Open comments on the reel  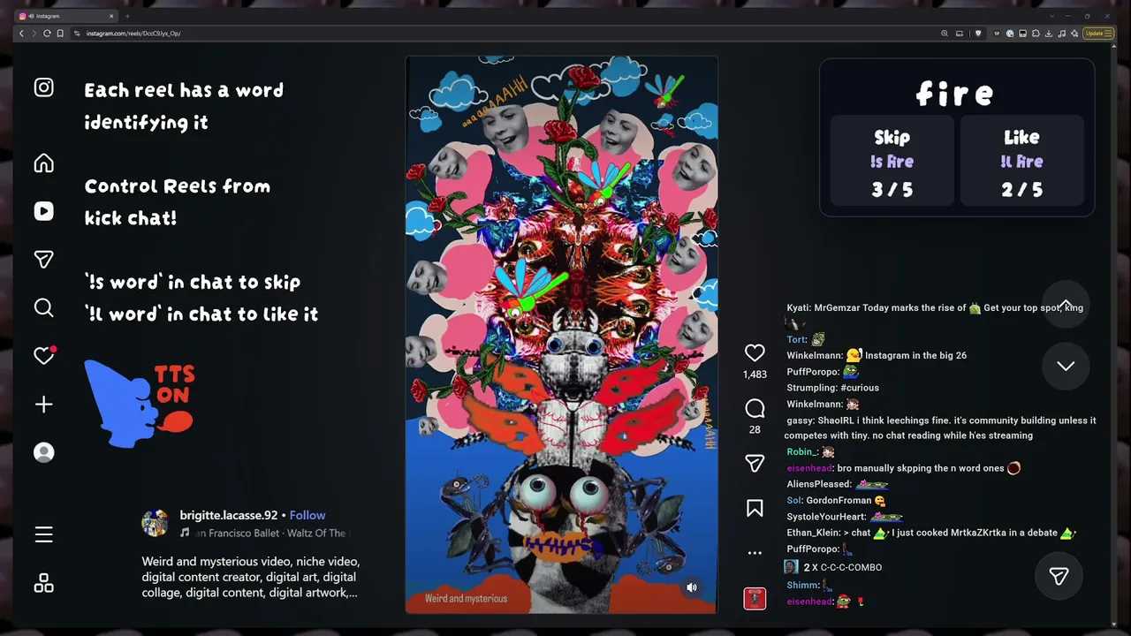click(755, 408)
